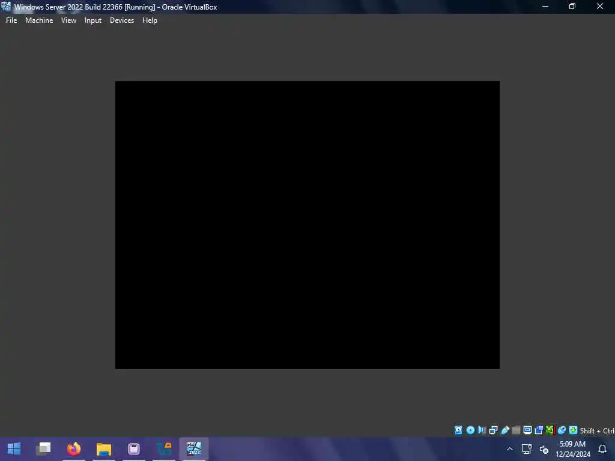The height and width of the screenshot is (461, 615).
Task: Restore down the VirtualBox VM window
Action: pyautogui.click(x=572, y=7)
